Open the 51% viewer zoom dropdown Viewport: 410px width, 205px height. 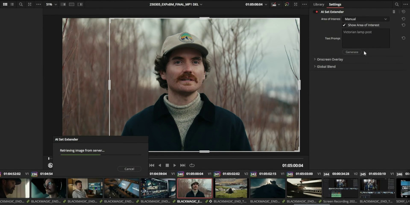(52, 4)
